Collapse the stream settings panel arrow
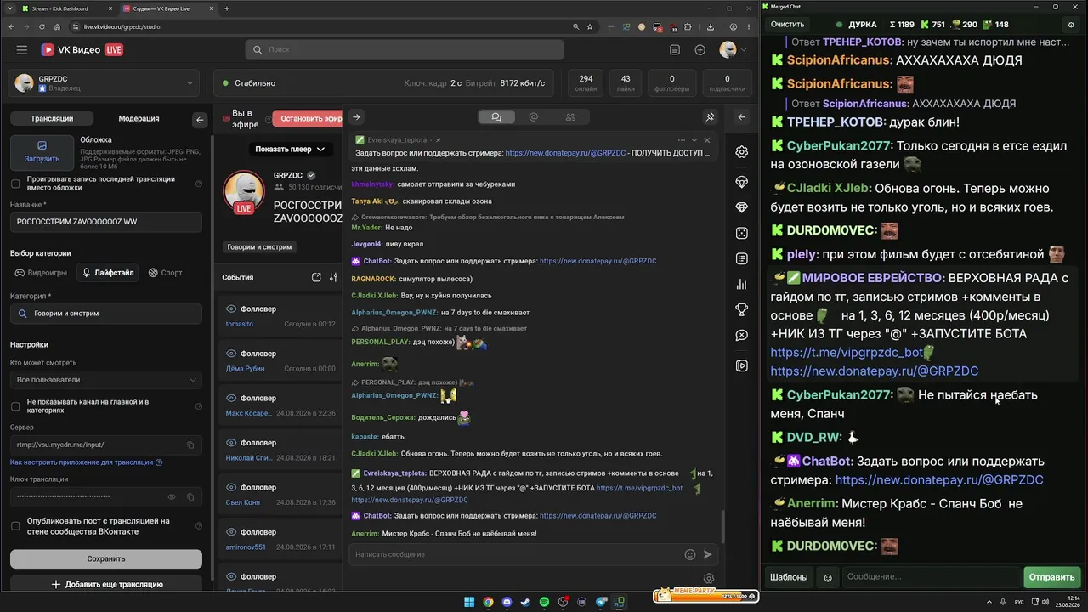Screen dimensions: 1088x612 coord(200,120)
